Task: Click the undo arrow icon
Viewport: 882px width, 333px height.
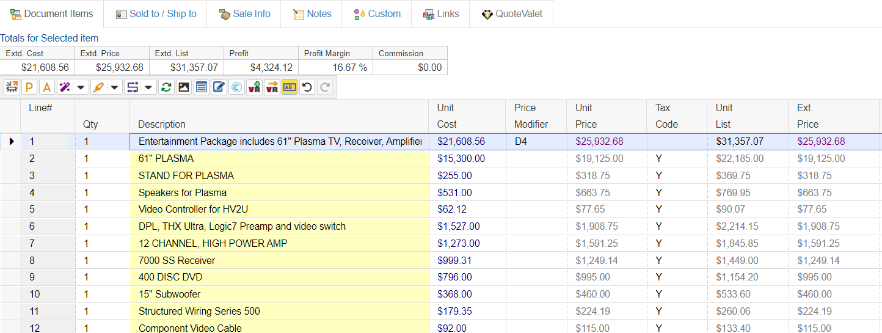Action: pos(307,87)
